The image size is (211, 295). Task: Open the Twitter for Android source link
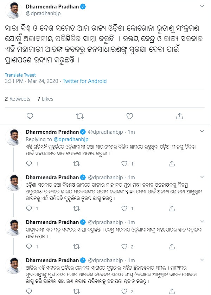[84, 81]
